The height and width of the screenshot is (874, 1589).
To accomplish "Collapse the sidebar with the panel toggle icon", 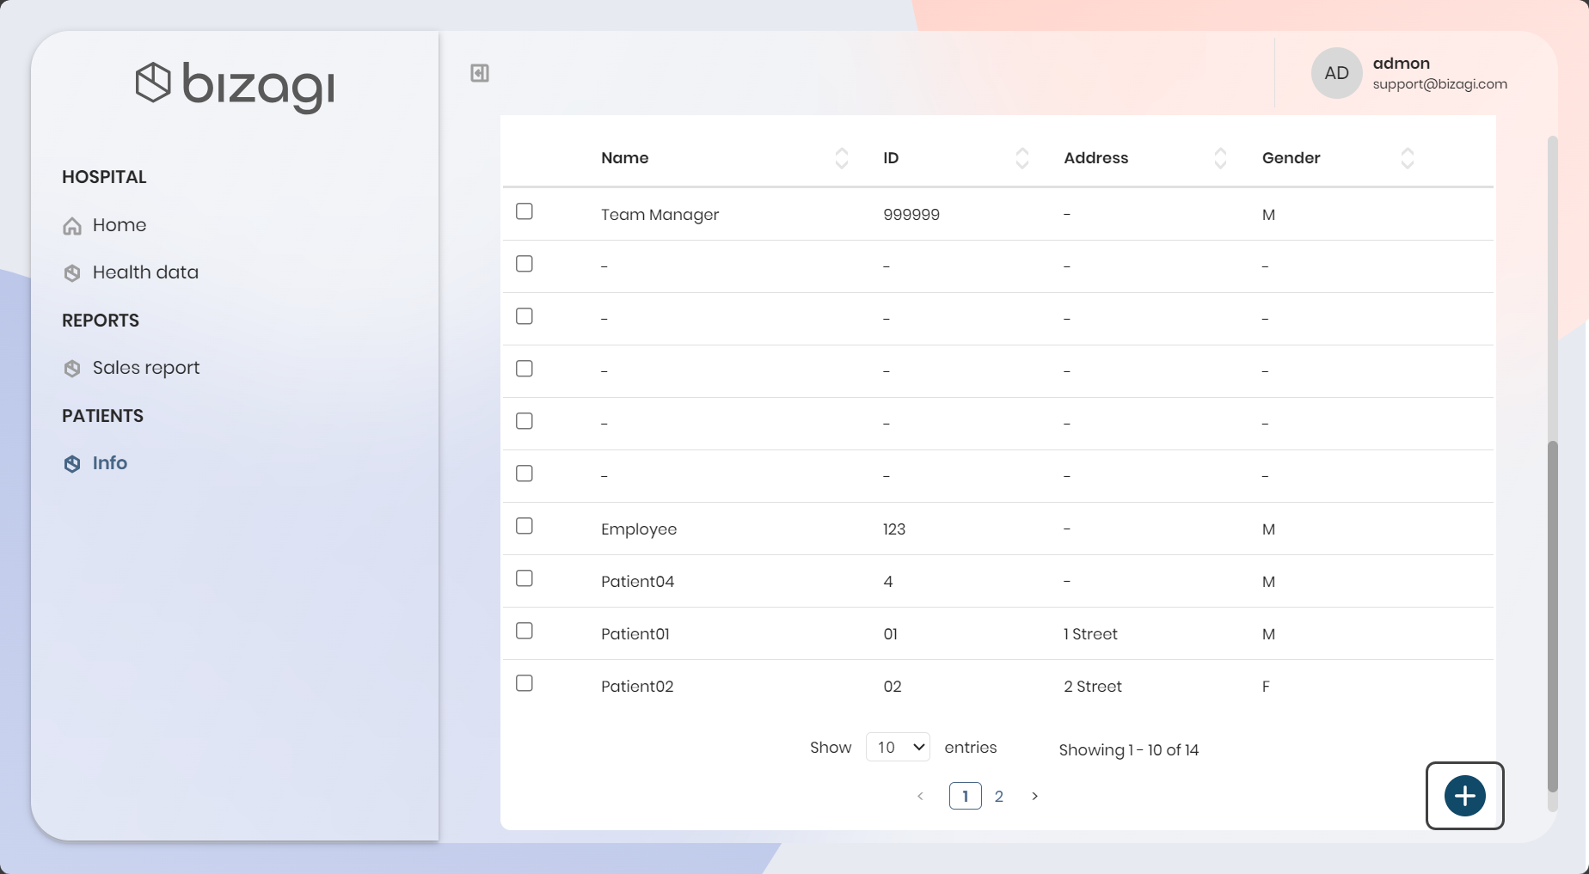I will 480,73.
